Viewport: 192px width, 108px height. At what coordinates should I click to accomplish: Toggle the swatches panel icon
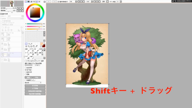tap(37, 2)
